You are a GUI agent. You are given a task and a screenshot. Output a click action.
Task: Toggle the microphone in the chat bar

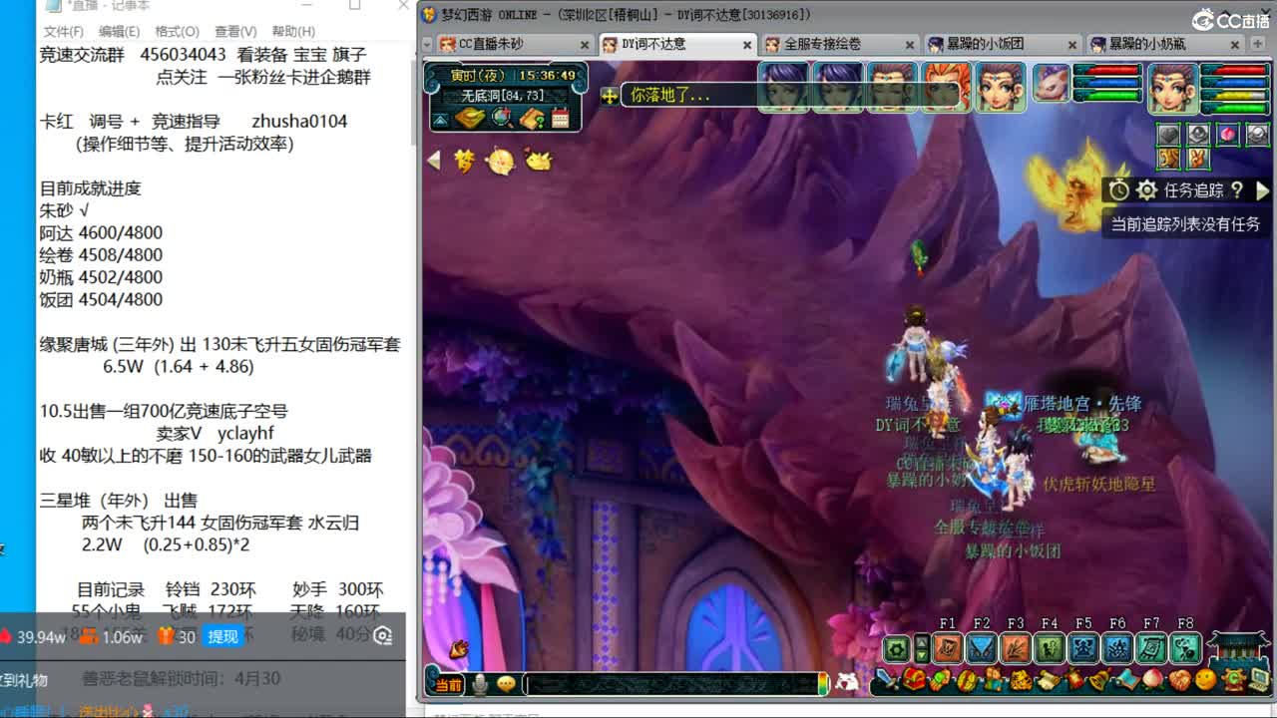pos(479,685)
